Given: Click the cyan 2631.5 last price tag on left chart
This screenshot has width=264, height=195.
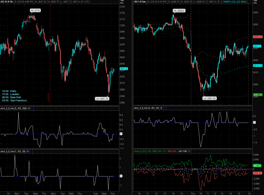Looking at the screenshot, I should click(124, 69).
